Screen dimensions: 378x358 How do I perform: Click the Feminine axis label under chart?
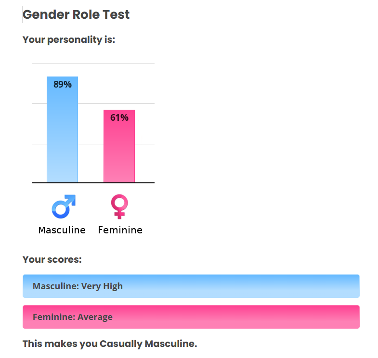click(x=120, y=230)
